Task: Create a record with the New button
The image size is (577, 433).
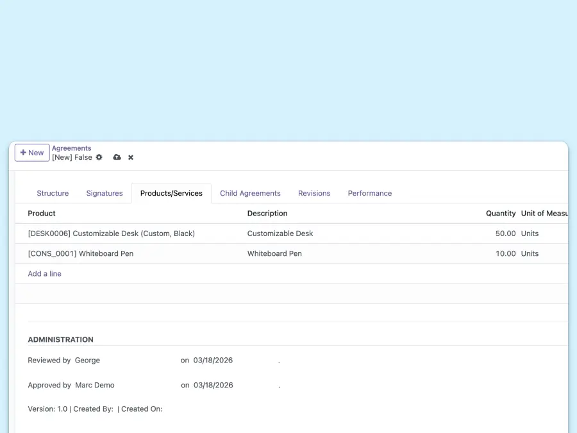Action: (31, 153)
